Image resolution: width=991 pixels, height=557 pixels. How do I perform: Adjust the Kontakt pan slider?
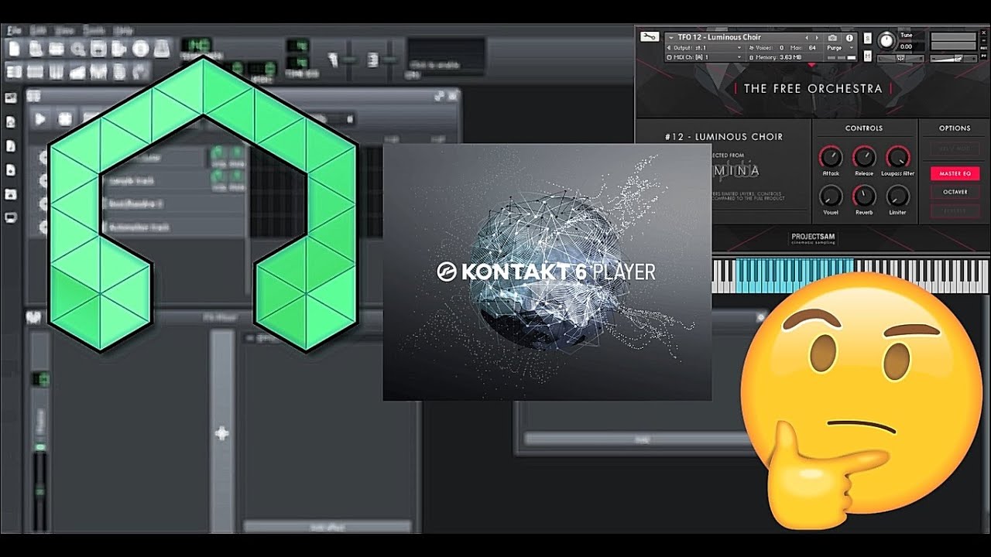(902, 58)
